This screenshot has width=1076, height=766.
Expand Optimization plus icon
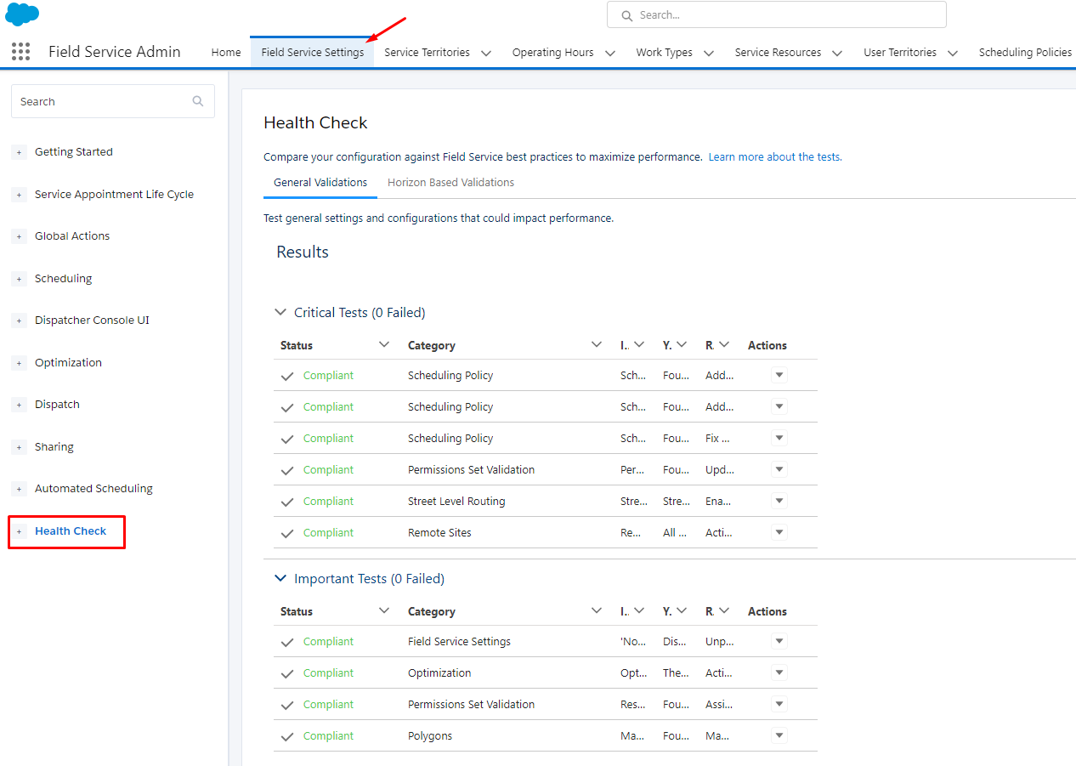[19, 363]
